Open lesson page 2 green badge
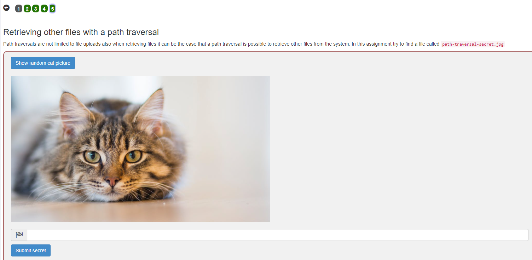Viewport: 532px width, 260px height. point(27,9)
